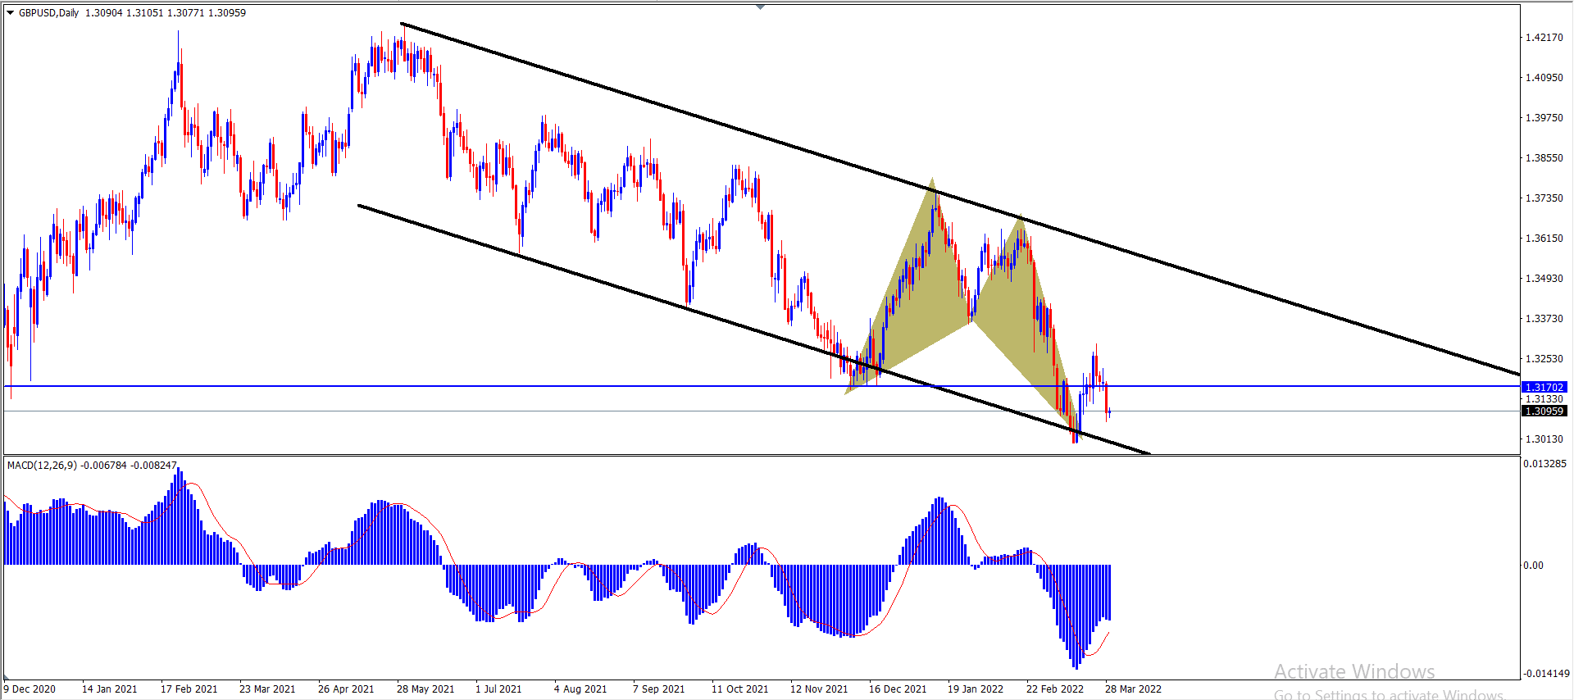Click the 9 Dec 2020 date label
Image resolution: width=1574 pixels, height=700 pixels.
(x=30, y=689)
